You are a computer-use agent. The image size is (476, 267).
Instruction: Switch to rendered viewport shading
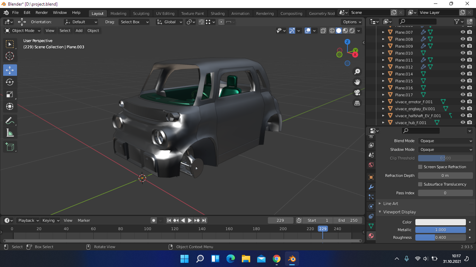click(352, 31)
